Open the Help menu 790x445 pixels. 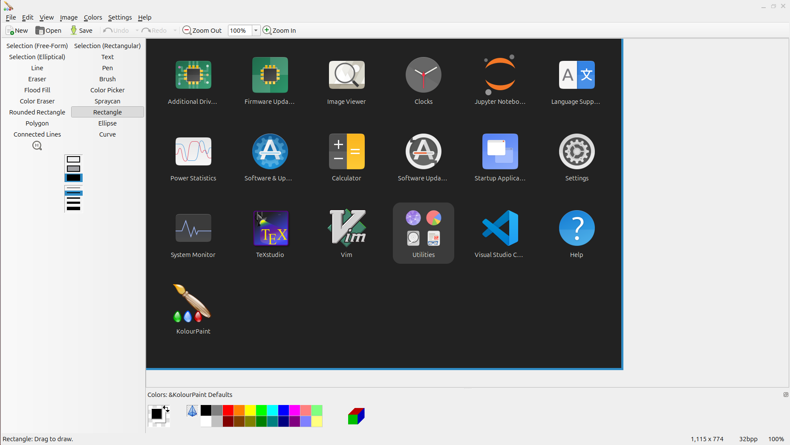(145, 17)
